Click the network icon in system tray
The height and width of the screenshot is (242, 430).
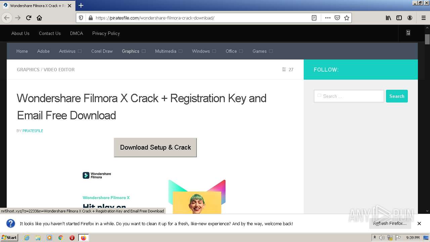point(390,238)
